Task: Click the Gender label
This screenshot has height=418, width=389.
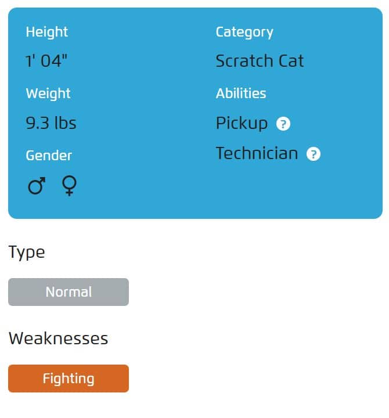Action: [49, 156]
